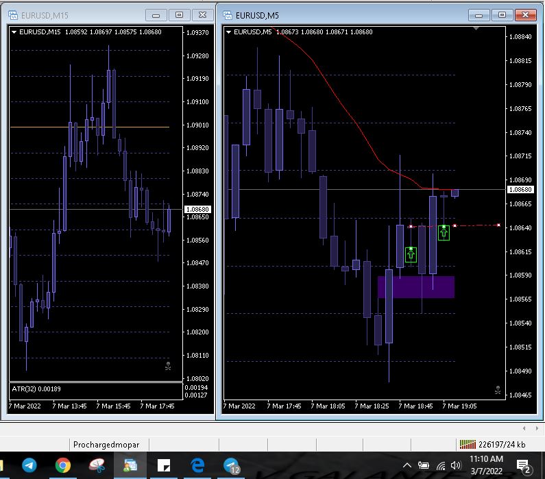The height and width of the screenshot is (479, 545).
Task: Maximize the EURUSD,M5 chart window
Action: [502, 15]
